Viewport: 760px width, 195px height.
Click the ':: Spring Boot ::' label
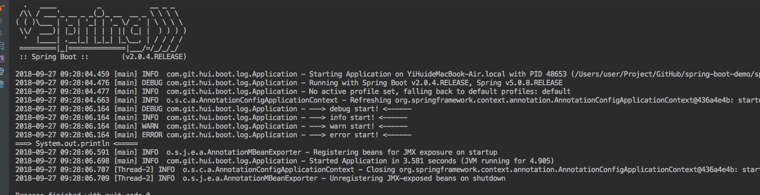(54, 57)
